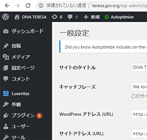Click the comment count 0
Image resolution: width=147 pixels, height=140 pixels.
(x=76, y=17)
